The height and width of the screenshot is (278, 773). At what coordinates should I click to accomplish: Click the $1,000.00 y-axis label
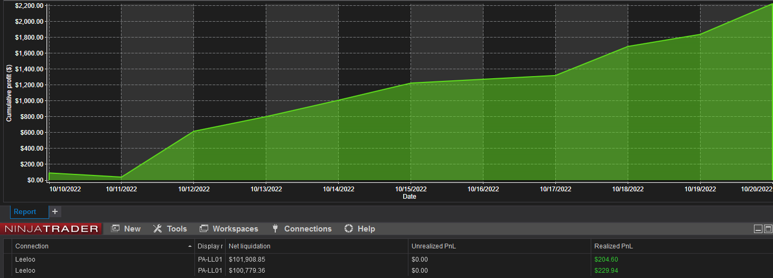click(x=29, y=101)
